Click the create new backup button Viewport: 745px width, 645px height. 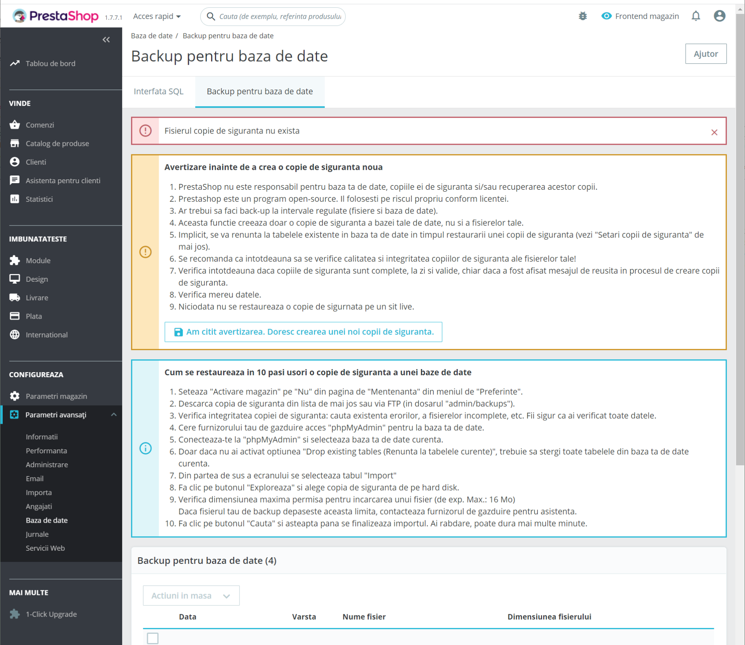pos(303,332)
